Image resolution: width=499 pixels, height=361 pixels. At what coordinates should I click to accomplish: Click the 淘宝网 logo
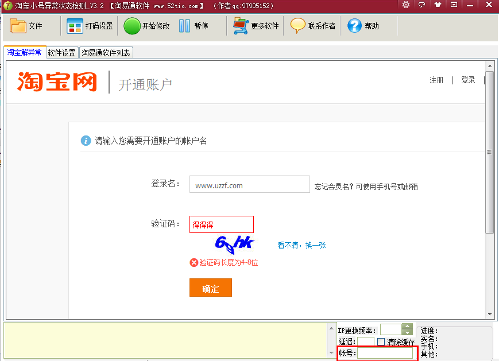pos(57,81)
